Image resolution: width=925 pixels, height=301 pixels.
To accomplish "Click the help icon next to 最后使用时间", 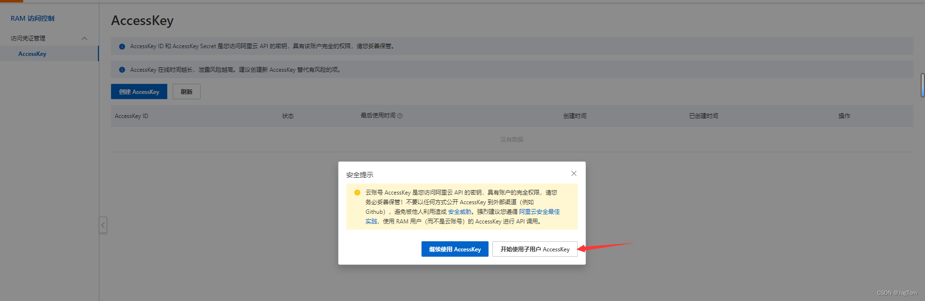I will point(400,116).
